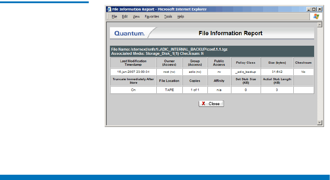Open the View menu
The height and width of the screenshot is (180, 330).
tap(136, 17)
